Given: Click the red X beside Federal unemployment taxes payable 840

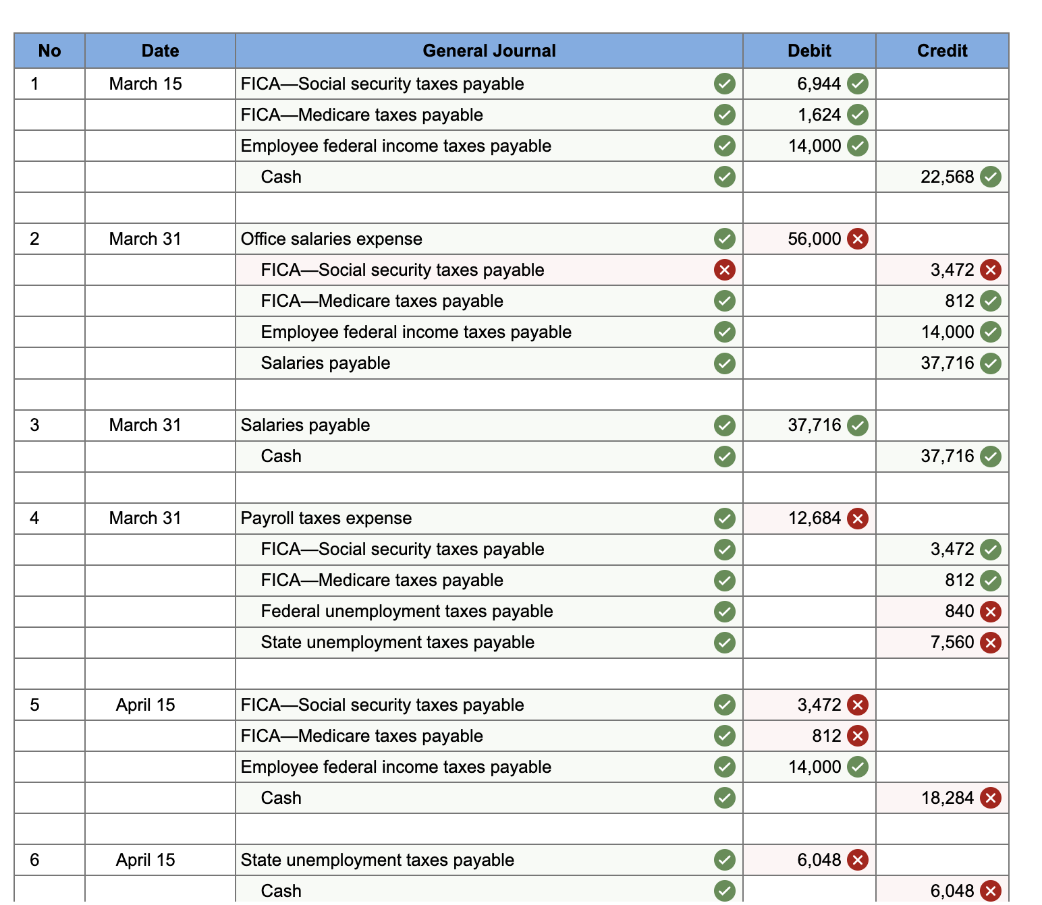Looking at the screenshot, I should coord(991,611).
